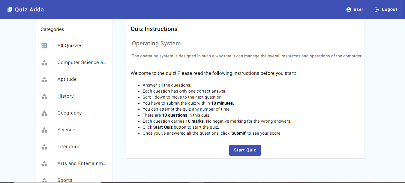405x183 pixels.
Task: Switch to the Geography category
Action: pyautogui.click(x=69, y=113)
